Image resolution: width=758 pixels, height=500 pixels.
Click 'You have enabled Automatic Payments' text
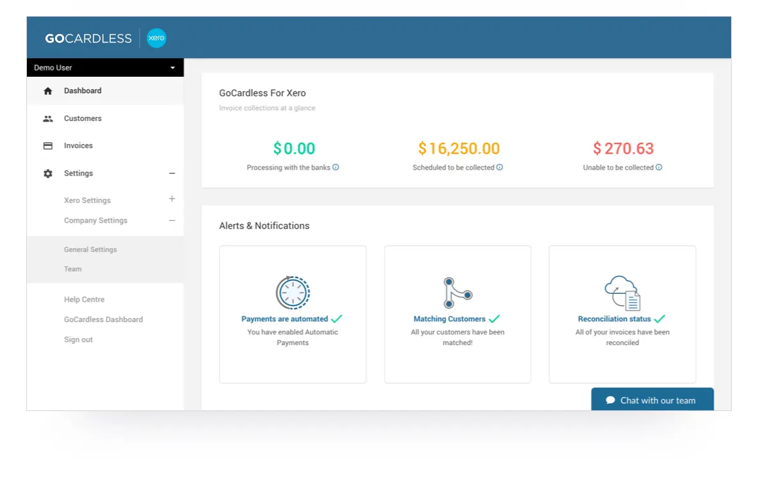click(x=293, y=337)
